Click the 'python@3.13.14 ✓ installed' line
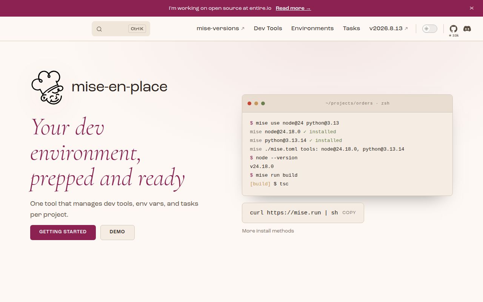483x302 pixels. pyautogui.click(x=296, y=140)
